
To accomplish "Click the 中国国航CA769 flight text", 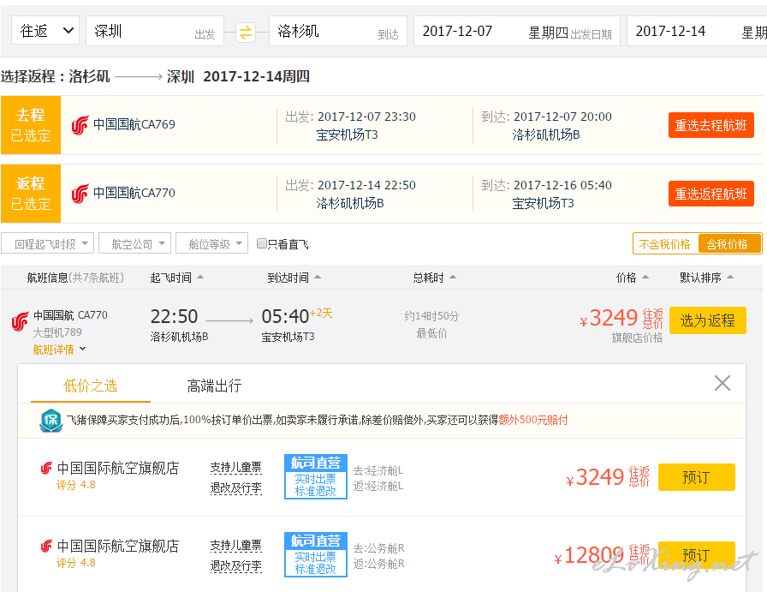I will [134, 124].
